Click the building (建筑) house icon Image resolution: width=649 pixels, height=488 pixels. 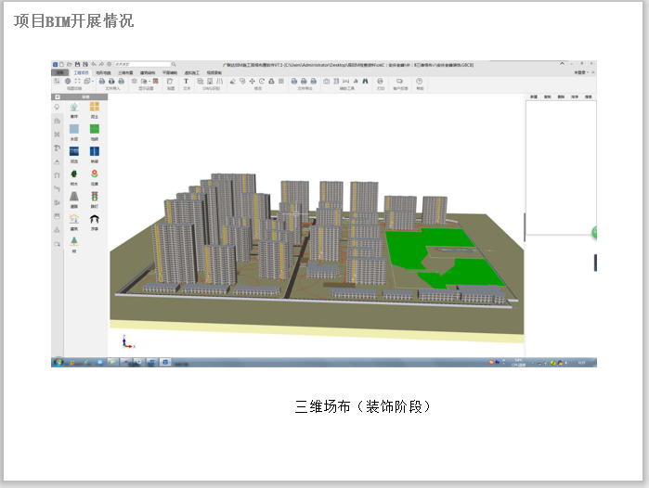(73, 219)
